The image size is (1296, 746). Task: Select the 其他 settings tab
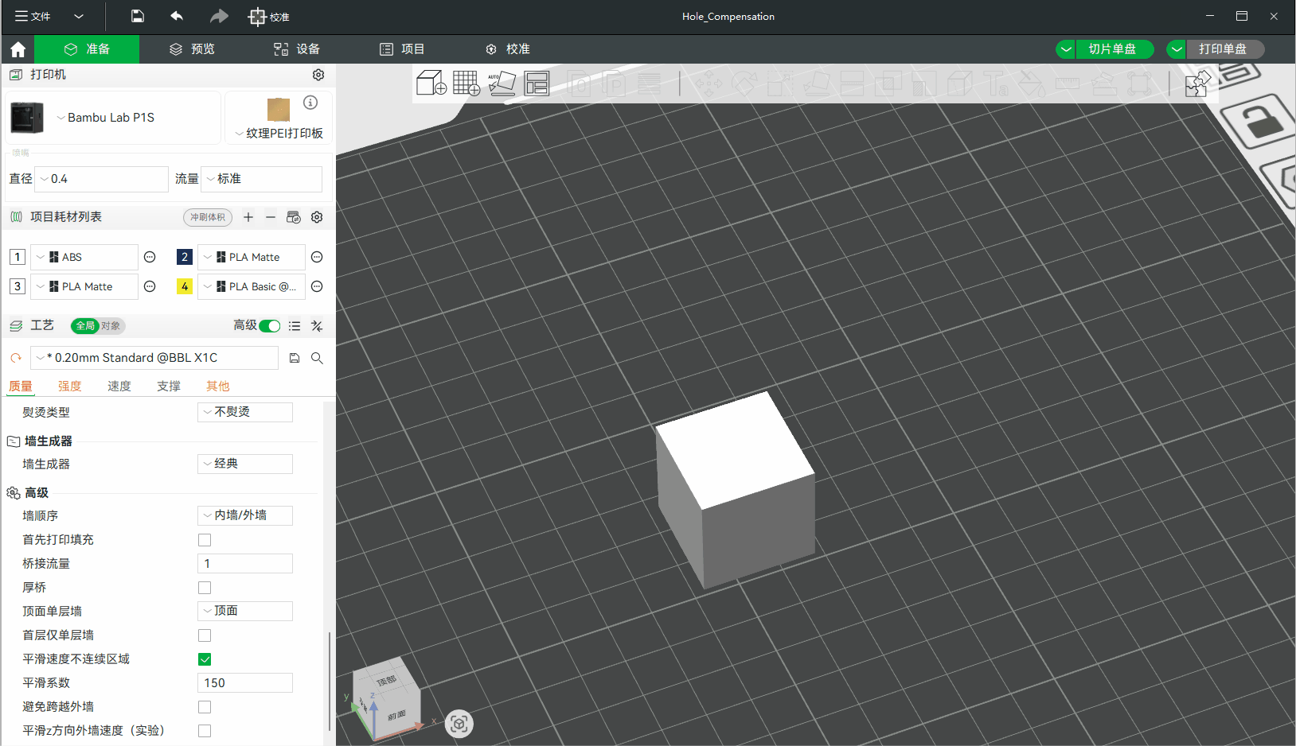pyautogui.click(x=218, y=387)
